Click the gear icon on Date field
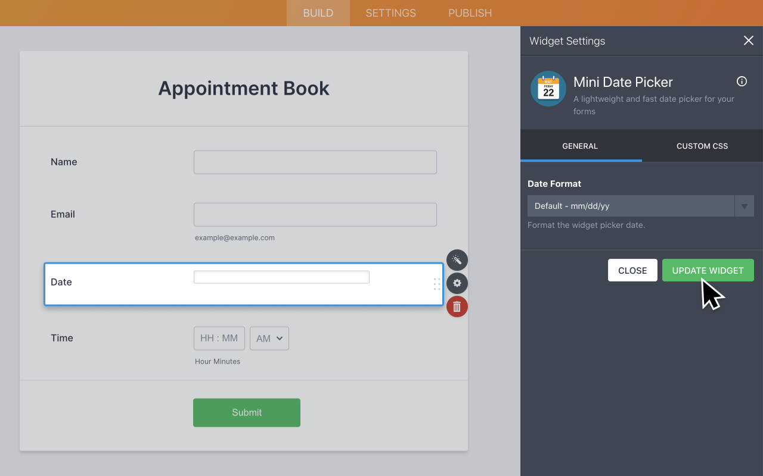The image size is (763, 476). click(x=457, y=283)
